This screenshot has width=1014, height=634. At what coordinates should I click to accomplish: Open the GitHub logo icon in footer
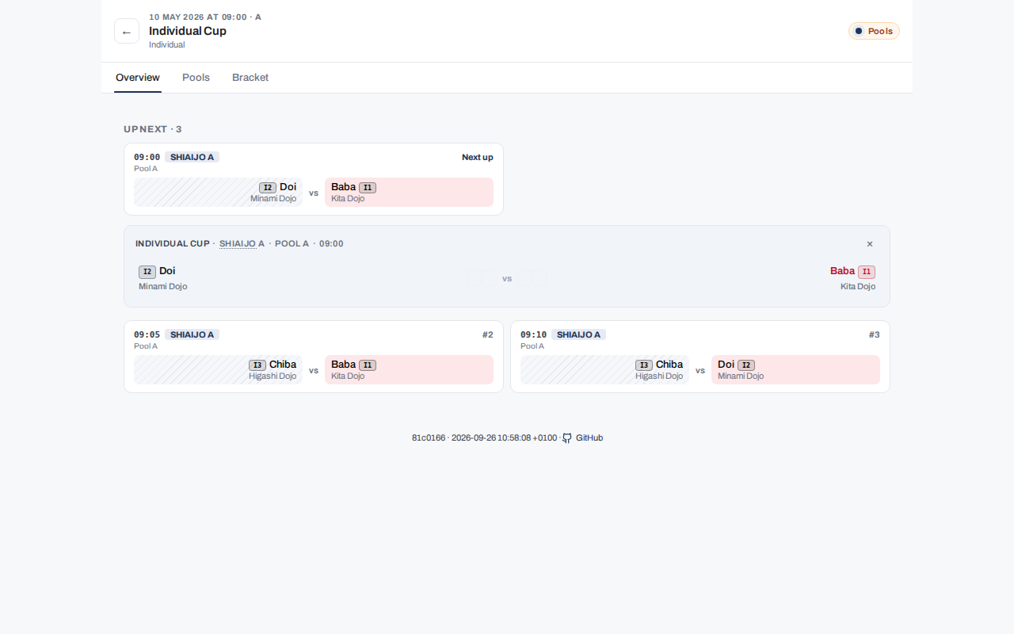(x=567, y=438)
